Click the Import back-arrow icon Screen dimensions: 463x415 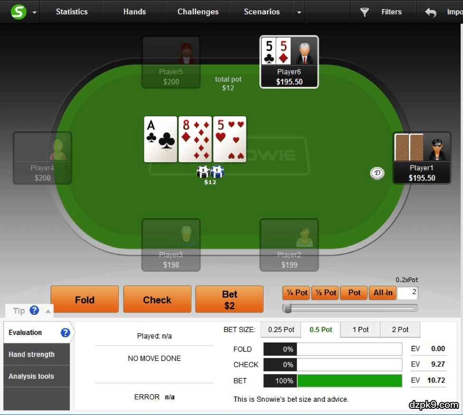[431, 12]
